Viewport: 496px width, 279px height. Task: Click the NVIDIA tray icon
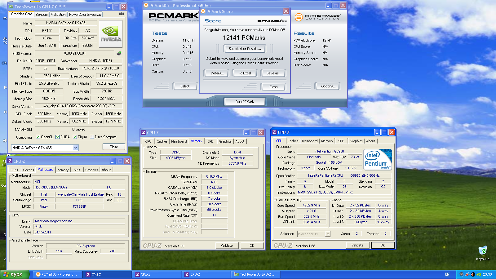click(479, 274)
